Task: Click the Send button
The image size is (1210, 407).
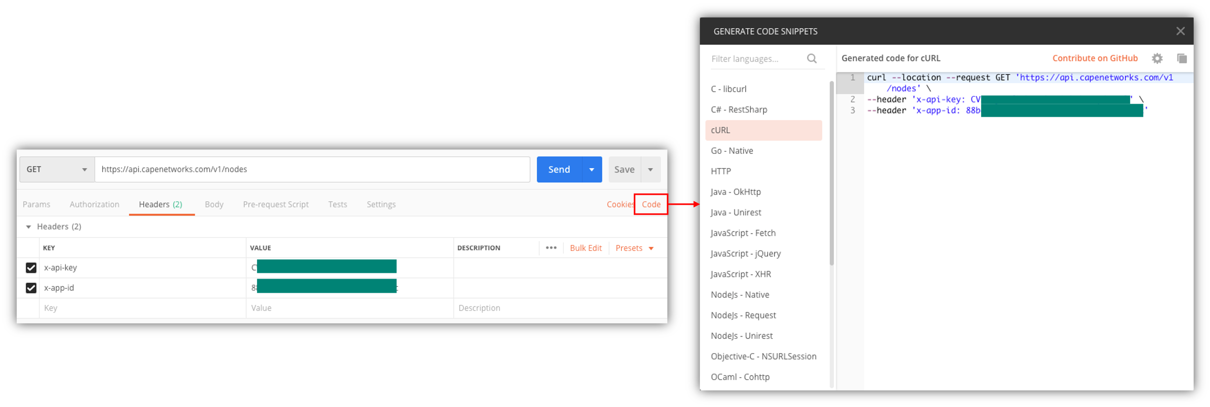Action: (559, 169)
